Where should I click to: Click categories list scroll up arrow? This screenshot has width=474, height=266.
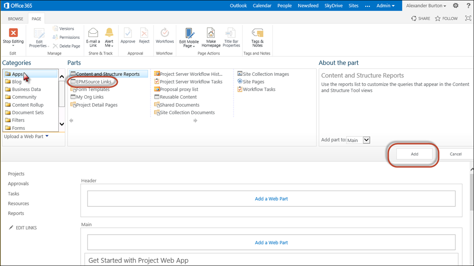tap(62, 76)
